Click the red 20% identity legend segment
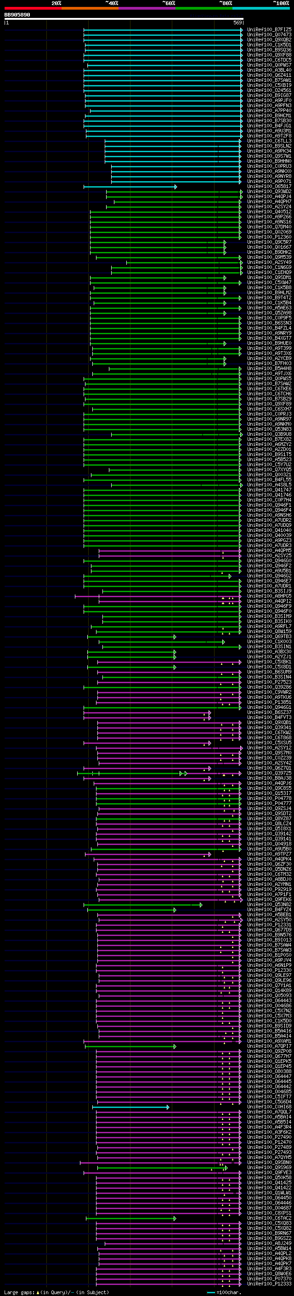294x1296 pixels. [33, 8]
